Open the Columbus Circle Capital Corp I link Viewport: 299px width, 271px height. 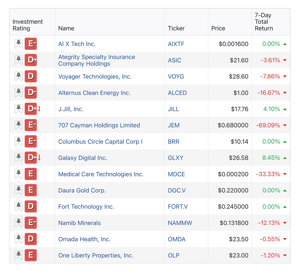click(x=100, y=142)
